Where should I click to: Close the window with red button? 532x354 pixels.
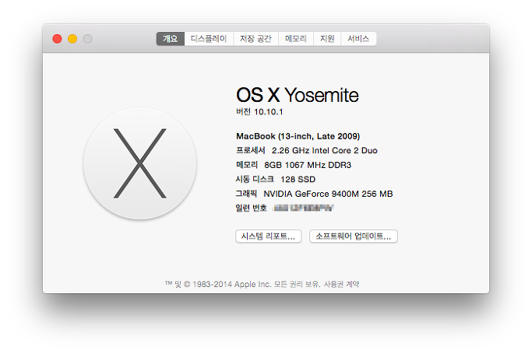[x=57, y=39]
